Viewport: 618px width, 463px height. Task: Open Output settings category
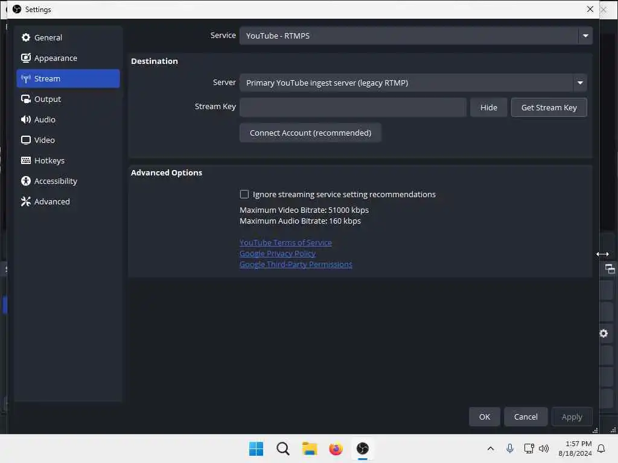pos(68,99)
